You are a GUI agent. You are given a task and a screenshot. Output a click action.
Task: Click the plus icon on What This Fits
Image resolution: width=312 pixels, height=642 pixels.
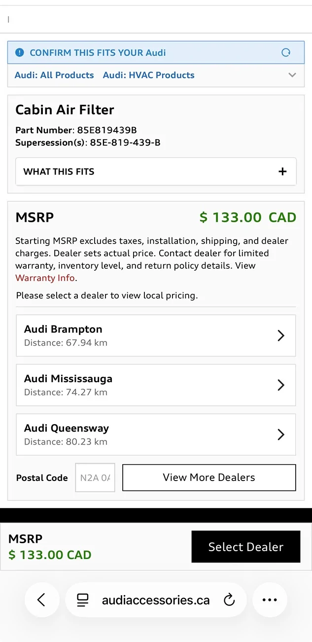point(282,171)
